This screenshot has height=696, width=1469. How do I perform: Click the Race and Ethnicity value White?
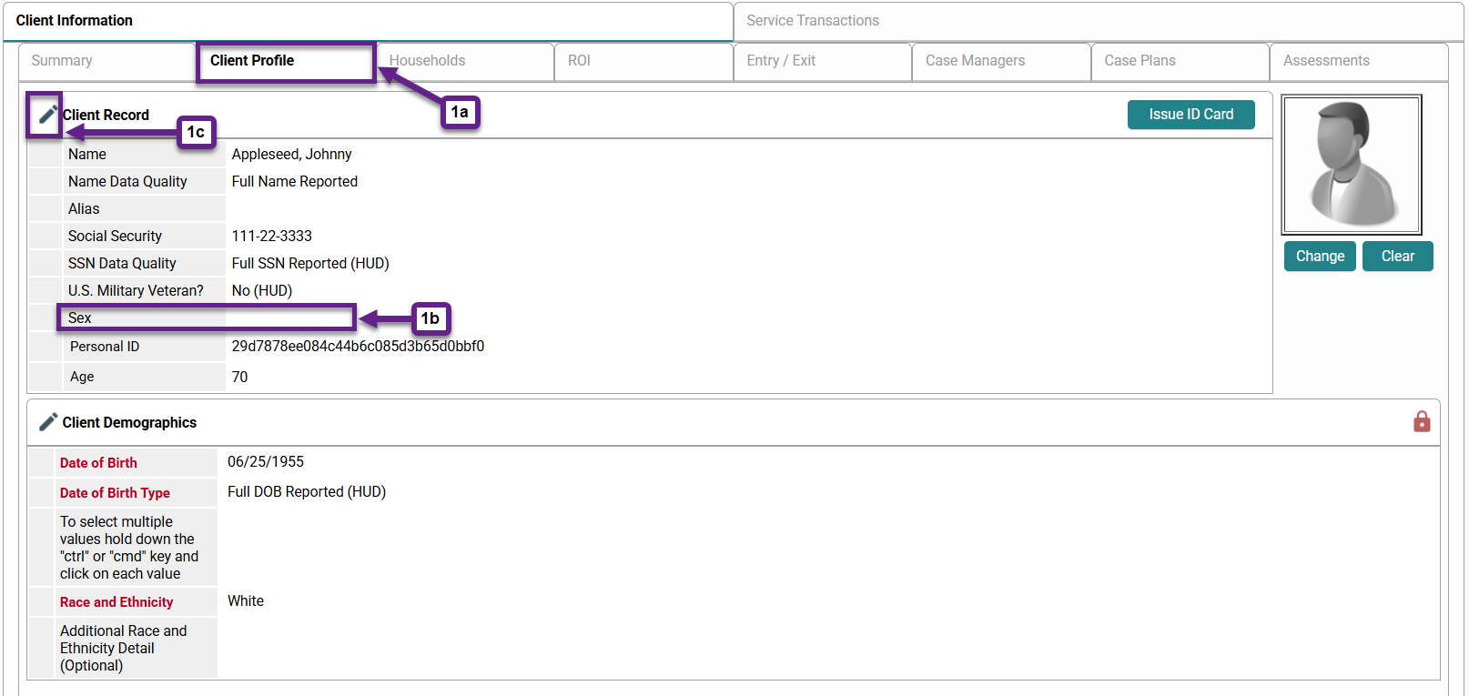click(246, 601)
